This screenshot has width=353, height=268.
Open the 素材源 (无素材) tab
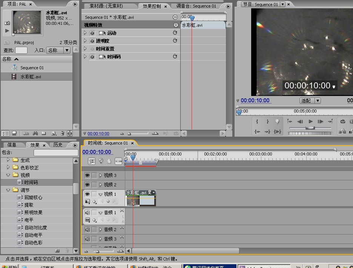[106, 6]
